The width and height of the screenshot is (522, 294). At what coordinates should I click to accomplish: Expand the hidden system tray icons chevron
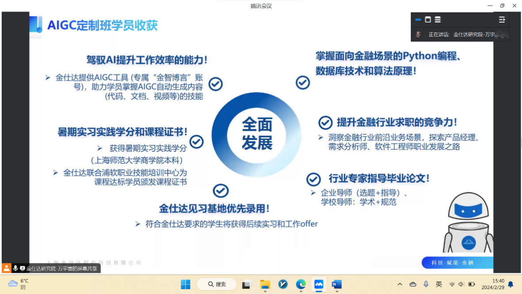pyautogui.click(x=400, y=284)
